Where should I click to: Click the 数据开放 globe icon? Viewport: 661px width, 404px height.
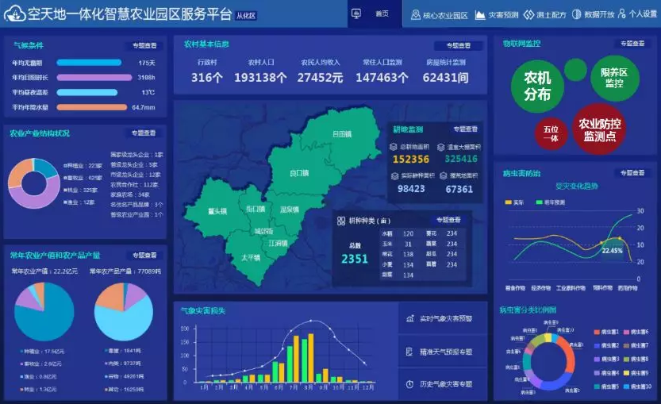(x=577, y=15)
